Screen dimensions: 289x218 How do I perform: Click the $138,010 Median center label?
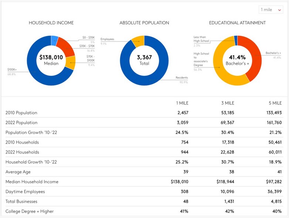click(x=51, y=60)
